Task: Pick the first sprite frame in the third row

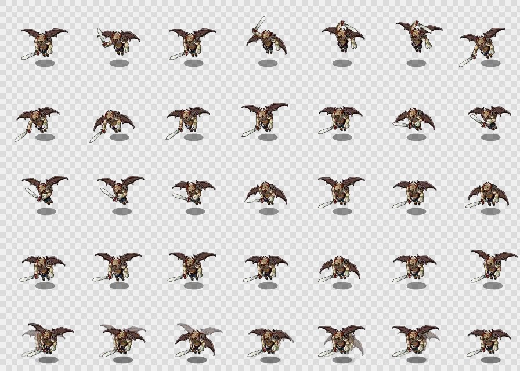Action: pos(45,189)
